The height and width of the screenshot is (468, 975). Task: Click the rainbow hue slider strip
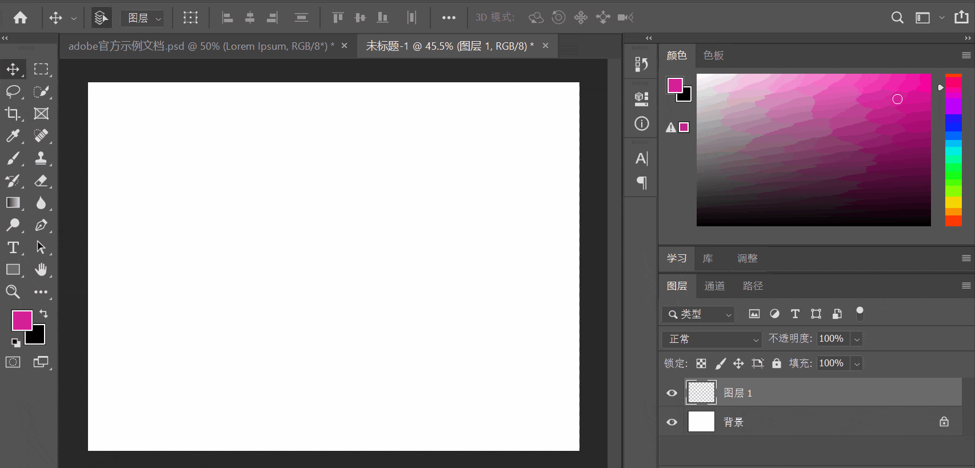(x=953, y=150)
